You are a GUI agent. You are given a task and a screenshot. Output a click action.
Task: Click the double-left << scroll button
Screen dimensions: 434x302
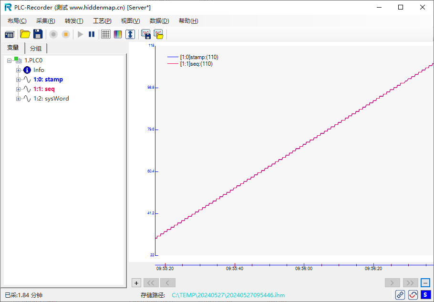click(151, 283)
